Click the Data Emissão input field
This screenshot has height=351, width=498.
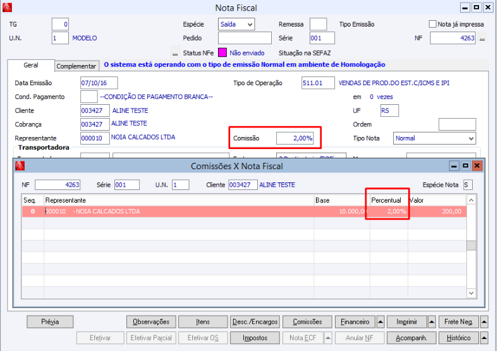click(x=99, y=83)
